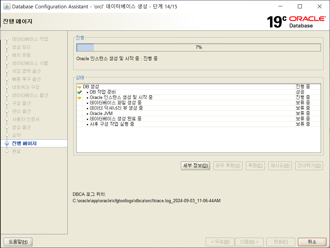Click the DBCA 로그 위치 label
The image size is (330, 248).
pos(89,195)
